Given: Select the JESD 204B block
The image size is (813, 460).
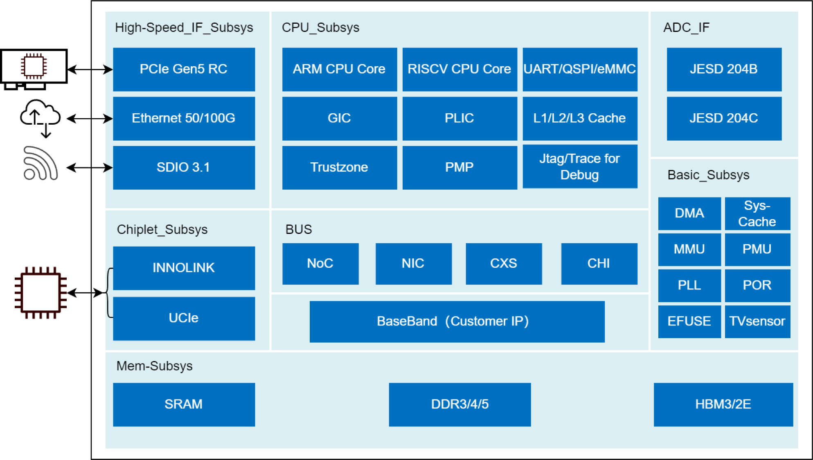Looking at the screenshot, I should (x=724, y=70).
